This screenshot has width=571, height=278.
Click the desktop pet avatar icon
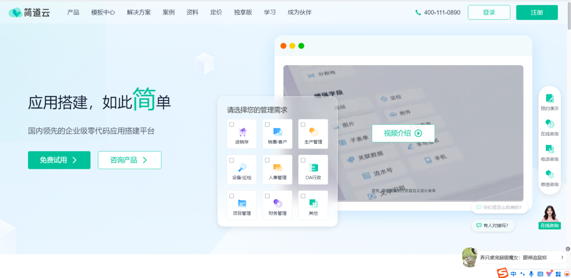click(470, 257)
